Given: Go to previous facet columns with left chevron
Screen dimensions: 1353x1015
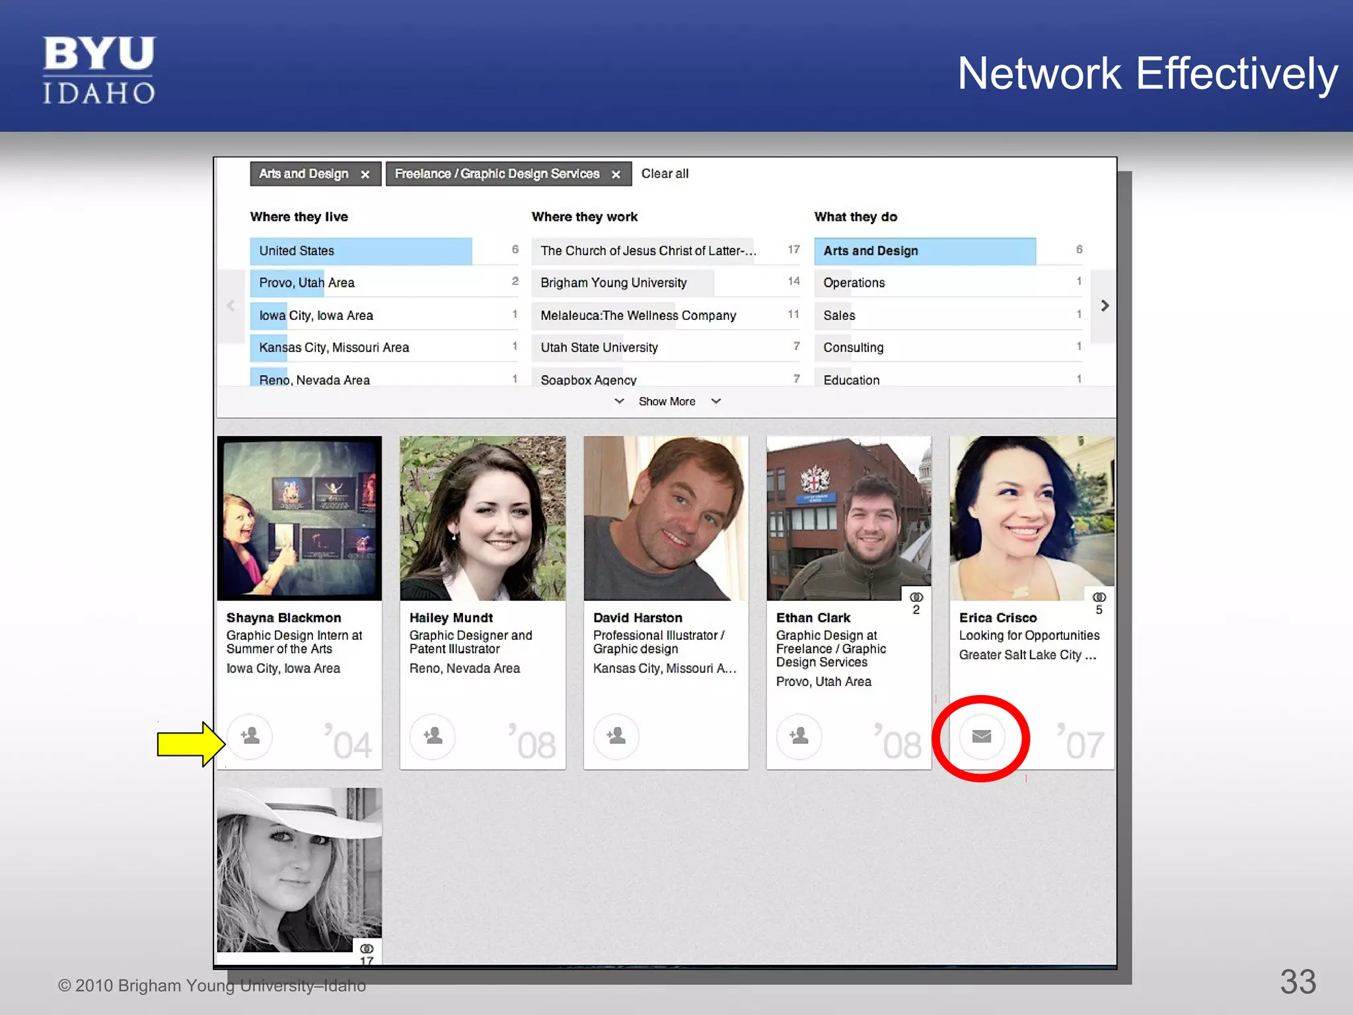Looking at the screenshot, I should tap(231, 305).
